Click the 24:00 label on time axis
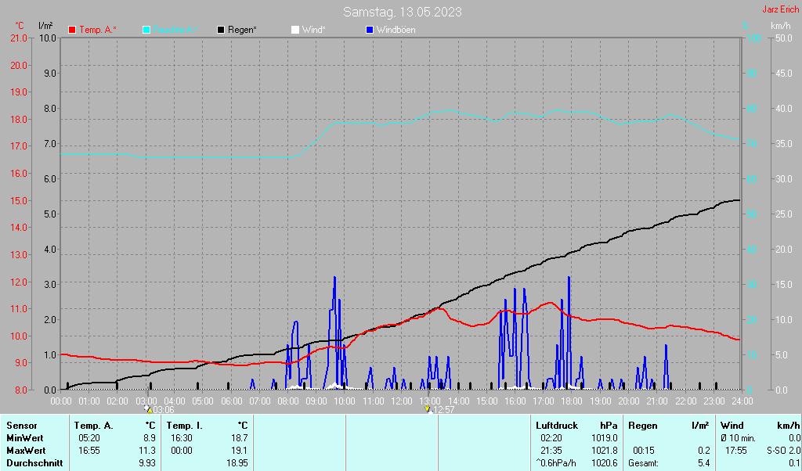Viewport: 802px width, 471px height. tap(742, 401)
